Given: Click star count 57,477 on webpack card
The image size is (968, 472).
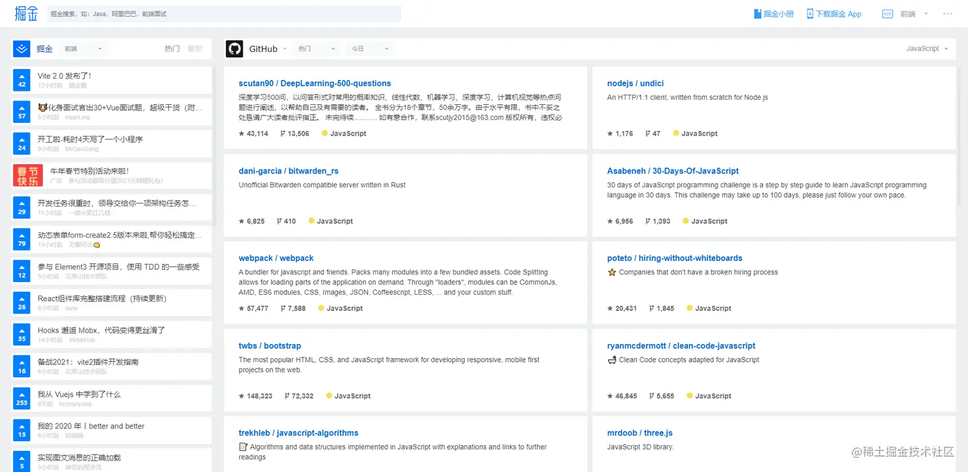Looking at the screenshot, I should point(254,308).
